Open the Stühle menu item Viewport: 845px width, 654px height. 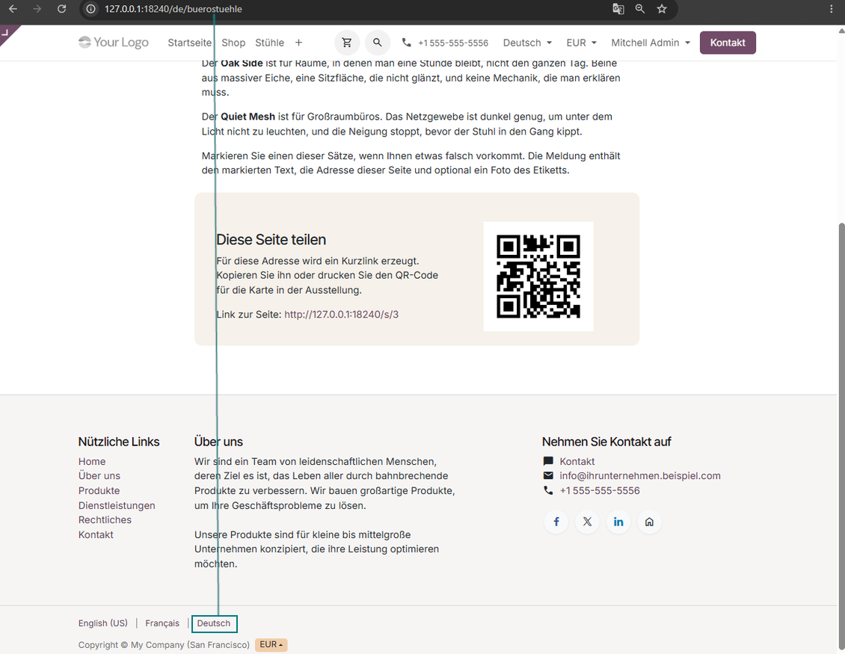point(269,43)
